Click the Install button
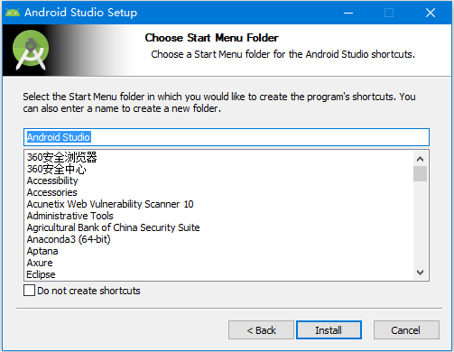This screenshot has width=454, height=352. pyautogui.click(x=329, y=330)
